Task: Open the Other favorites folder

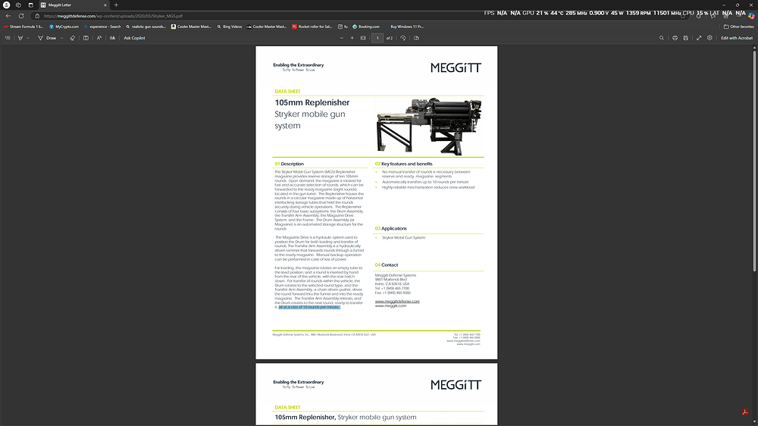Action: [736, 26]
